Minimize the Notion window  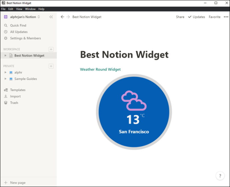pyautogui.click(x=205, y=3)
